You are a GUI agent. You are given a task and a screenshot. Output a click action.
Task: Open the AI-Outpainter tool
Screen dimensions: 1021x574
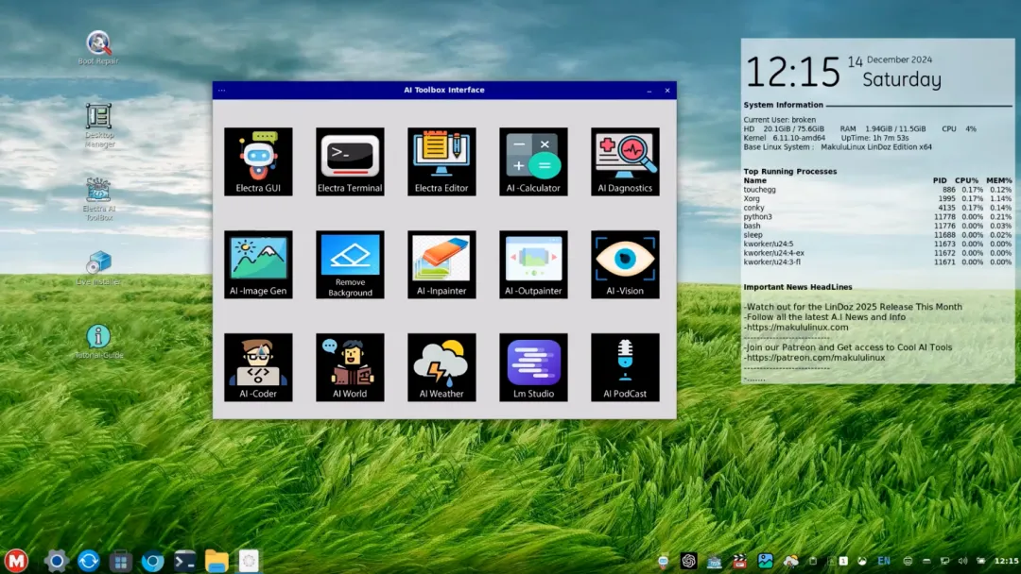(x=533, y=264)
